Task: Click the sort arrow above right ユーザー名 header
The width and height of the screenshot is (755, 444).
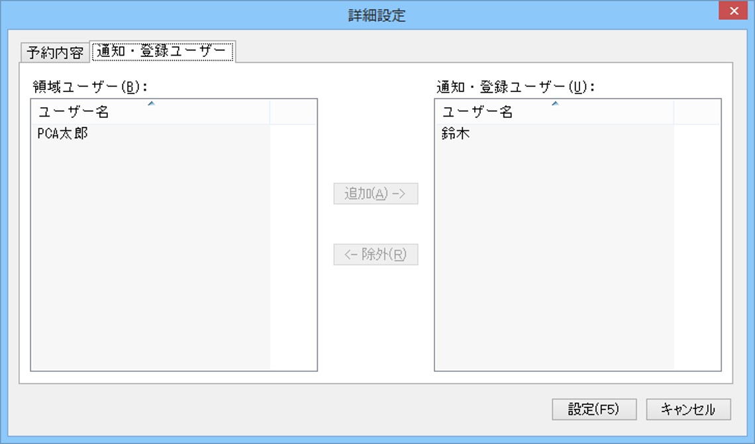Action: pos(555,103)
